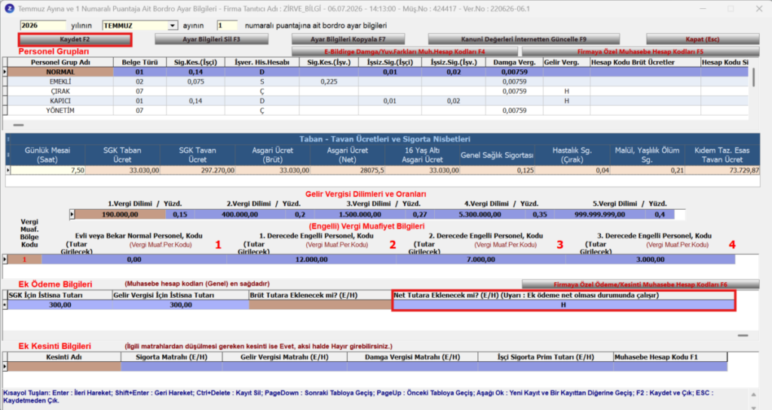
Task: Select the YÖNETİM personnel group row
Action: tap(377, 111)
